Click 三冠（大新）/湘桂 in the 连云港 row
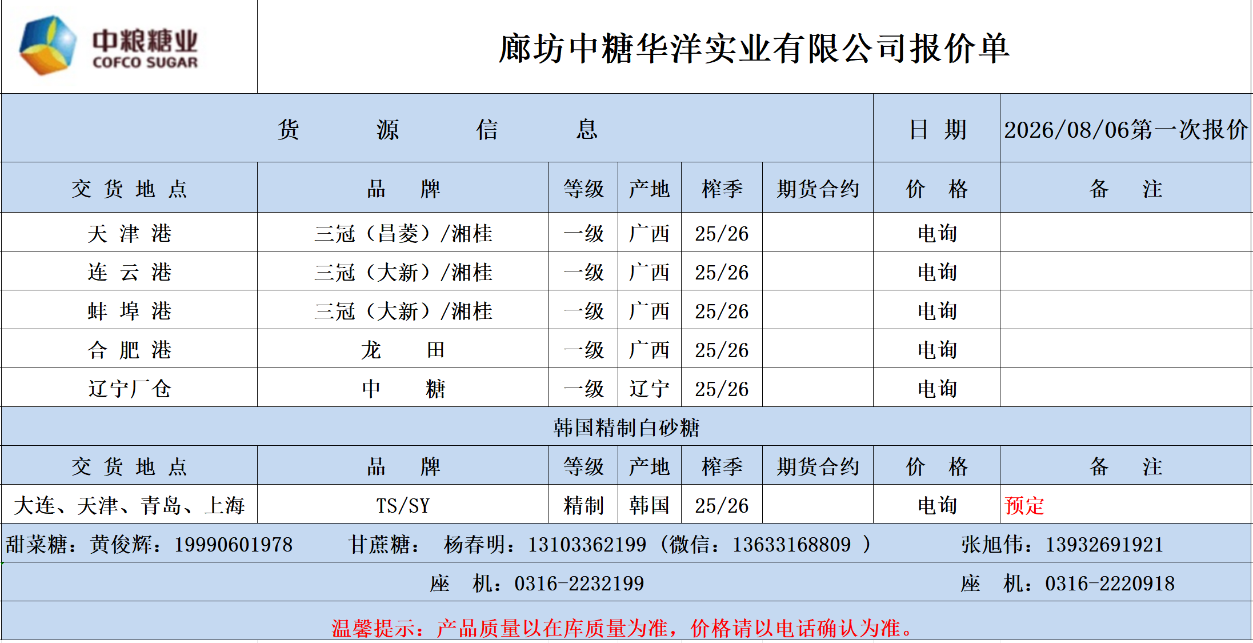1253x643 pixels. click(403, 271)
